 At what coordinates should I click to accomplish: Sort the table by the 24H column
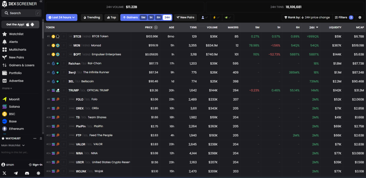point(313,27)
